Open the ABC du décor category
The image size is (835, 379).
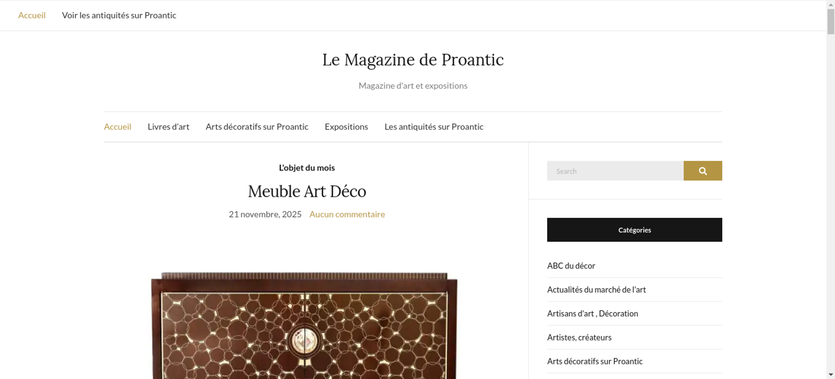click(x=571, y=266)
